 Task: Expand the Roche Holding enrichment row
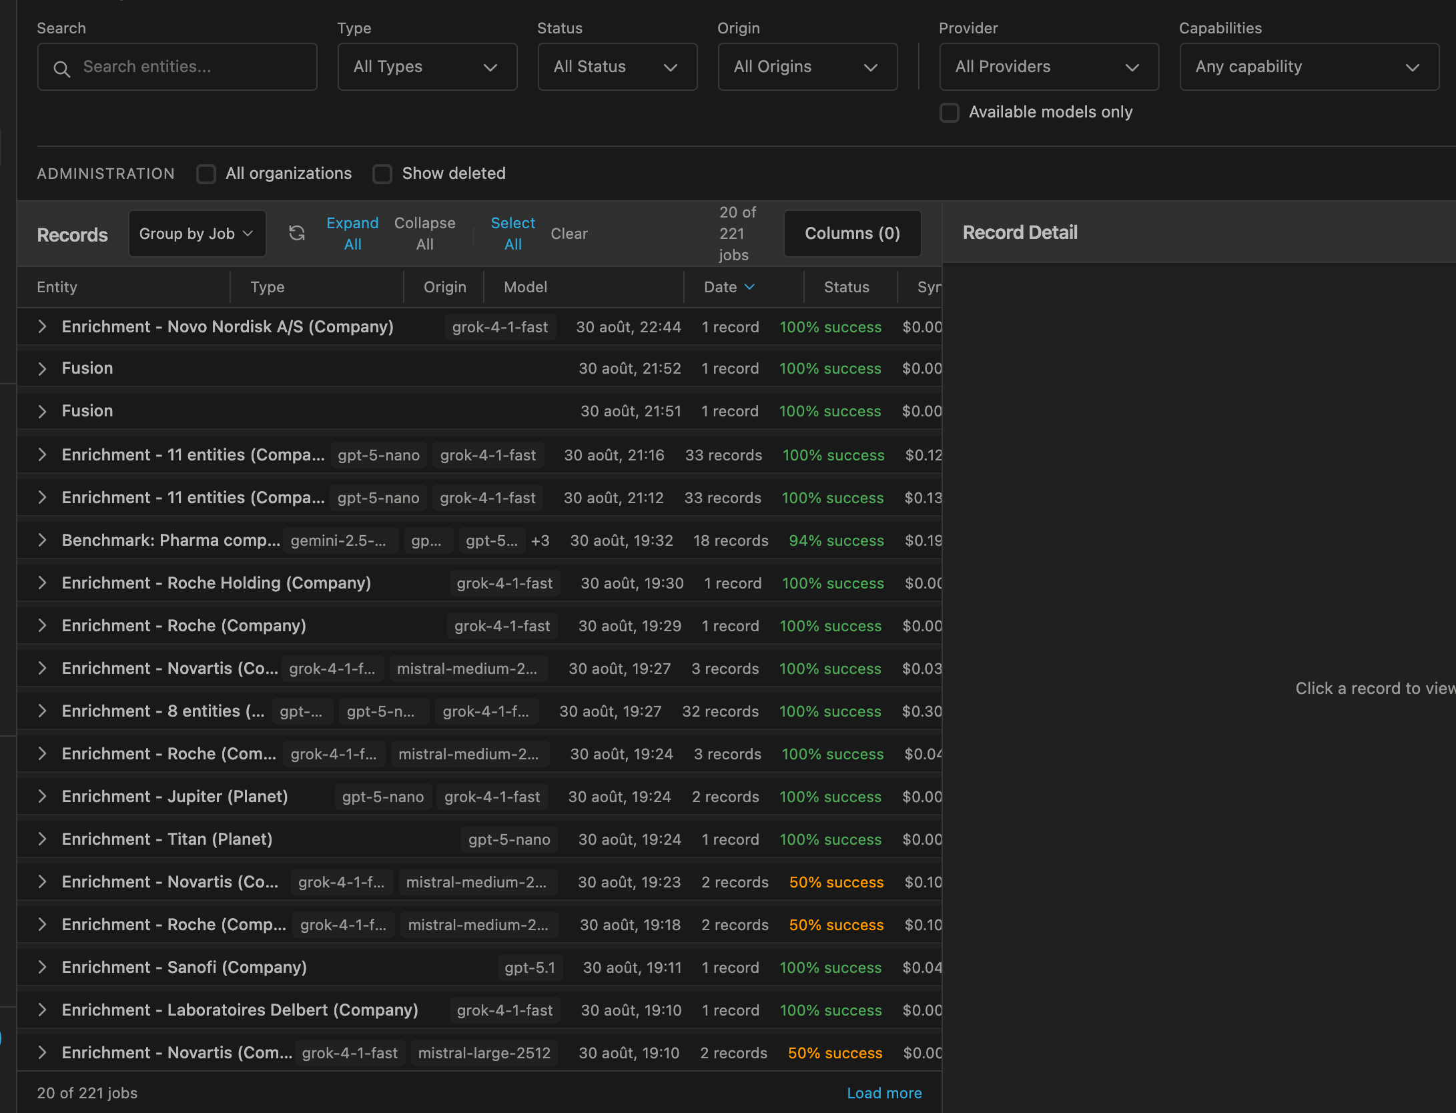42,583
